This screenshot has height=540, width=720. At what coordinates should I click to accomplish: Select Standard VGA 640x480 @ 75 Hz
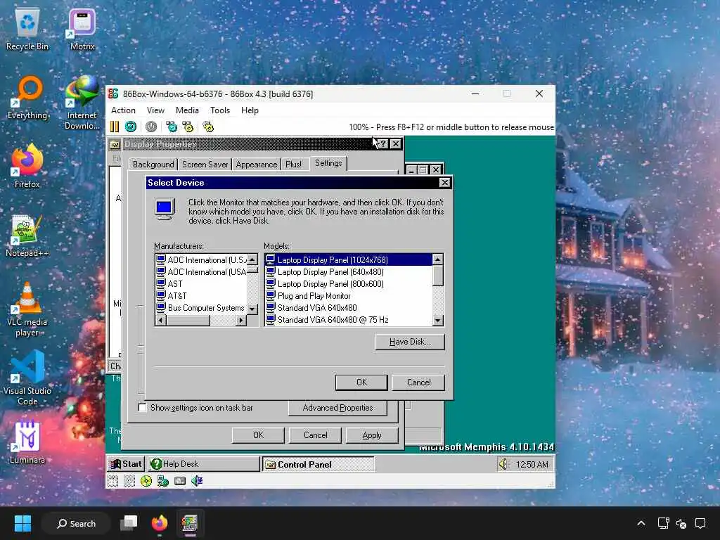click(333, 320)
